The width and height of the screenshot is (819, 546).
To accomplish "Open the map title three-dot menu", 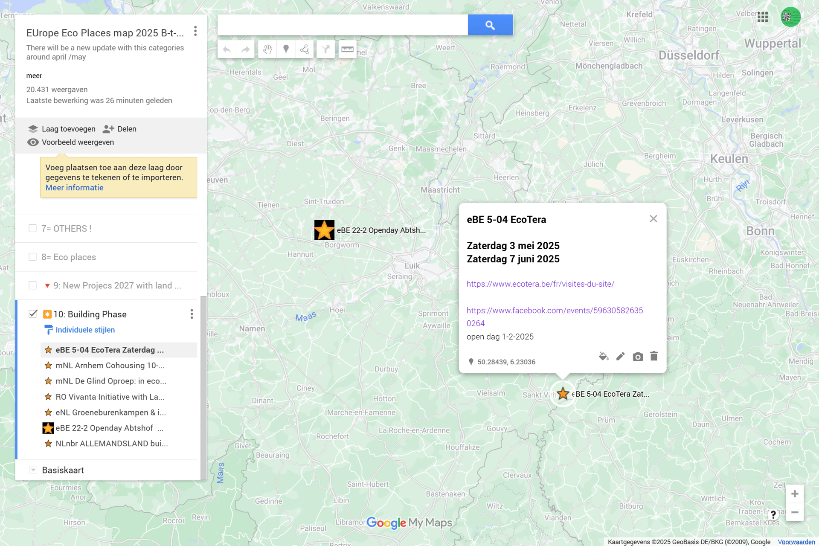I will (195, 31).
